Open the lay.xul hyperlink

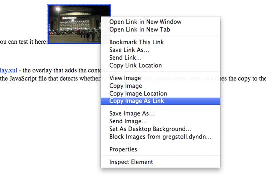point(8,70)
